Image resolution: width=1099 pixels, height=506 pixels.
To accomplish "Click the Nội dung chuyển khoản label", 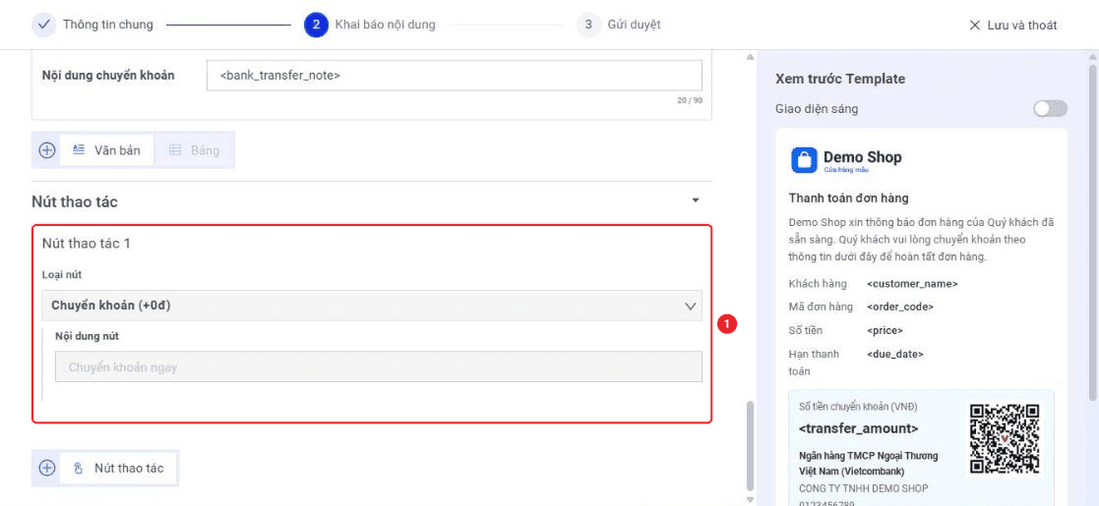I will (x=108, y=75).
